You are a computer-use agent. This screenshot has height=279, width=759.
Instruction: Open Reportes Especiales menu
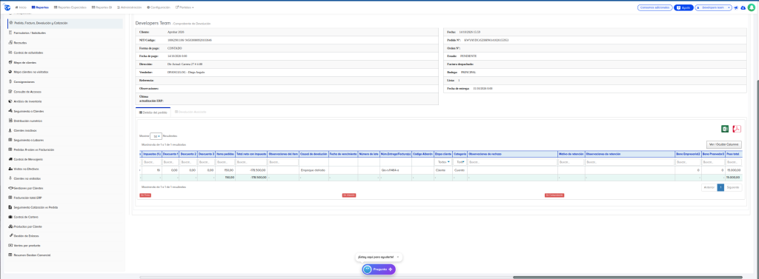70,7
